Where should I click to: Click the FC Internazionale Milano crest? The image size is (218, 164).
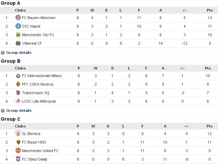pos(18,76)
